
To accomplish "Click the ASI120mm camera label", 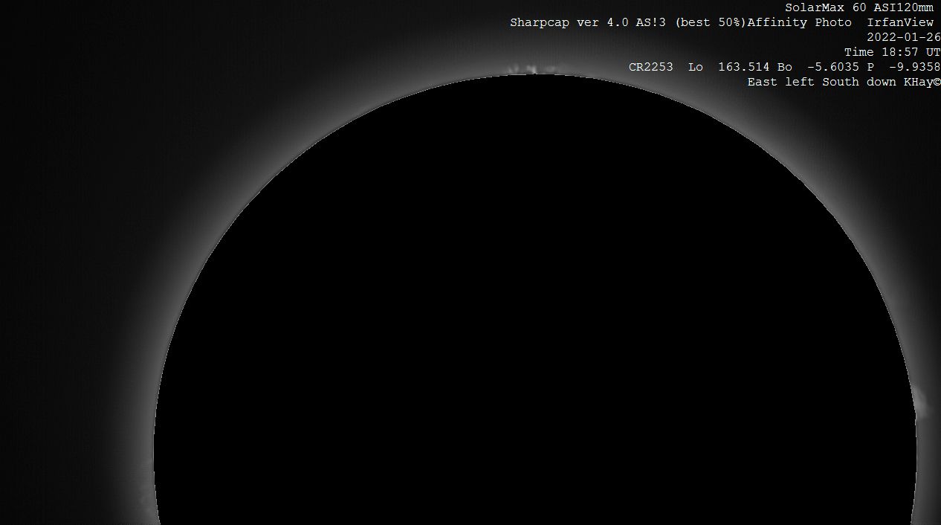I will point(907,7).
